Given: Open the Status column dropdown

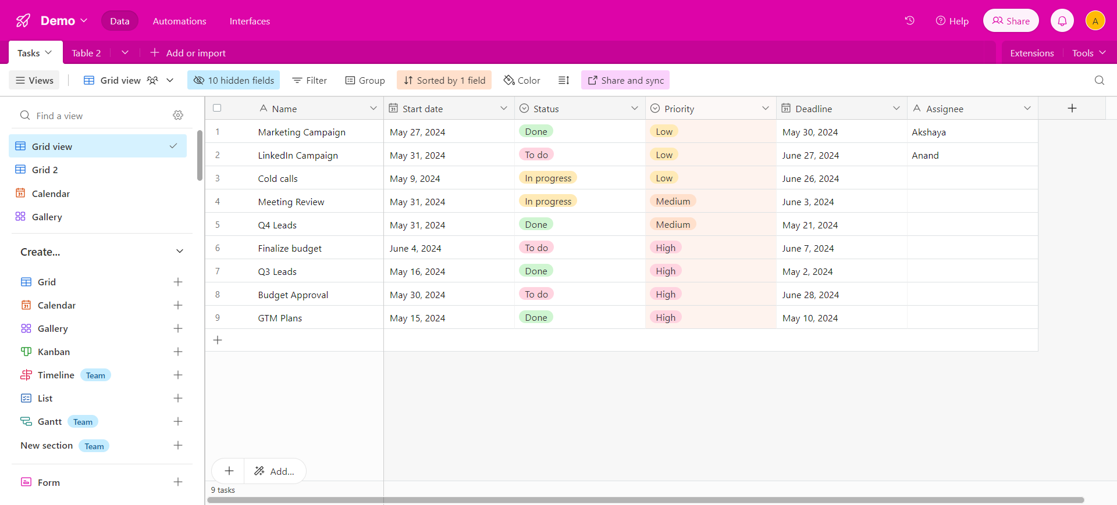Looking at the screenshot, I should click(635, 108).
